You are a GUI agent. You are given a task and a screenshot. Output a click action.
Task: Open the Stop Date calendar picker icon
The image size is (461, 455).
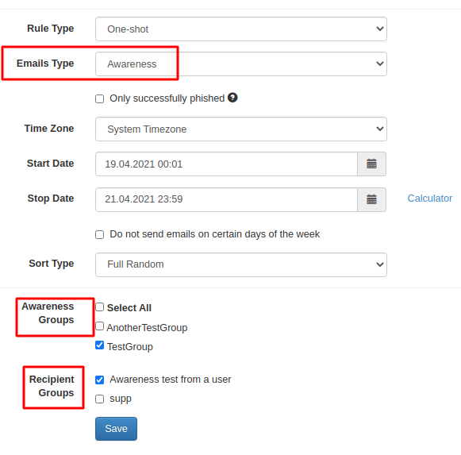pos(371,199)
